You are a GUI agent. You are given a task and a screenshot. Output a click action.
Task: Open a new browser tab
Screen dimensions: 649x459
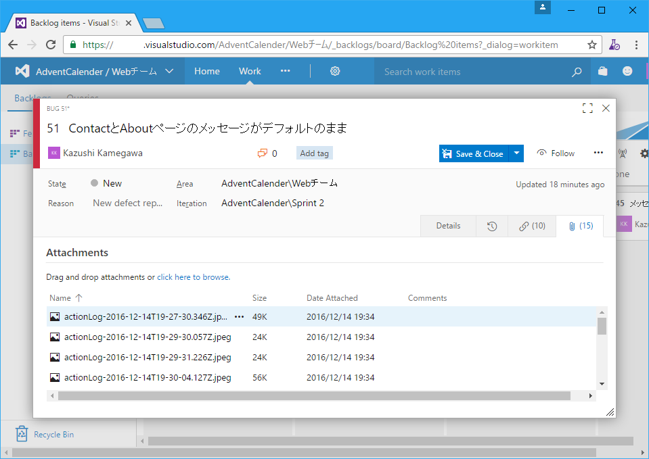pos(153,24)
